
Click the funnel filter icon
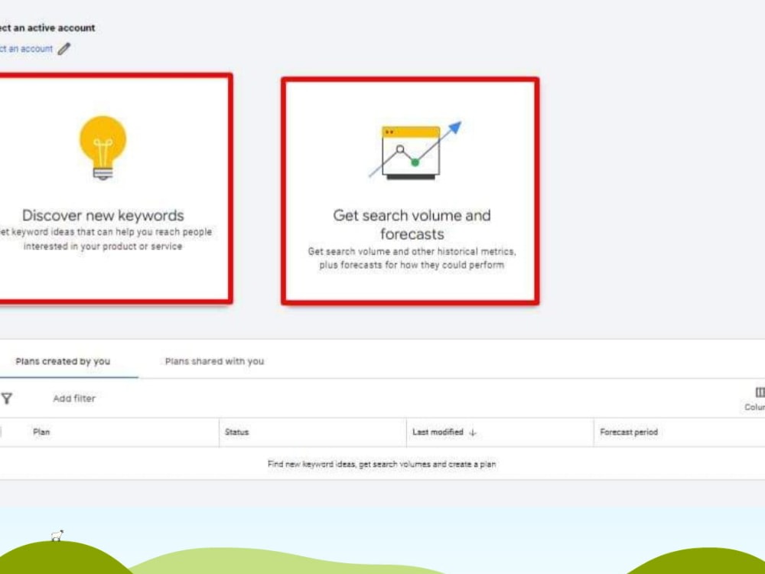[7, 399]
